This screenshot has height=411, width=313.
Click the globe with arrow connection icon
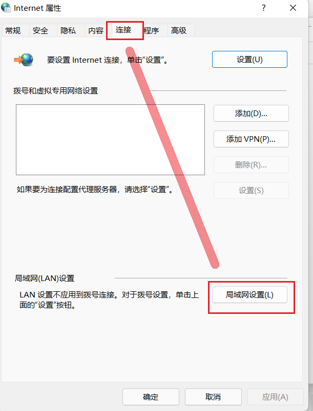[x=24, y=60]
